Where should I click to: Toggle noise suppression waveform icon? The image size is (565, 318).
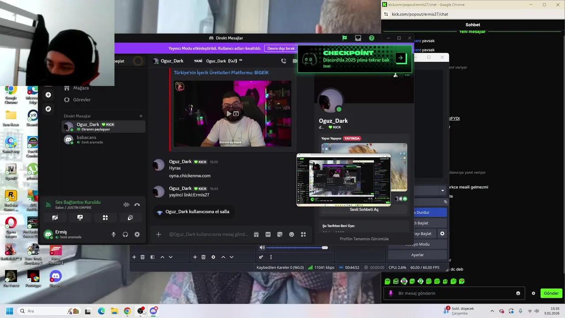tap(126, 204)
